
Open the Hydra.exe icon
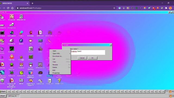11,73
